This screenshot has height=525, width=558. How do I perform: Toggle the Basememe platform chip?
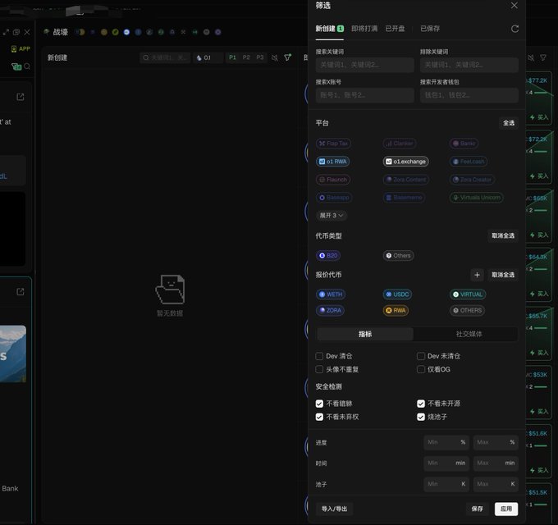pos(404,198)
